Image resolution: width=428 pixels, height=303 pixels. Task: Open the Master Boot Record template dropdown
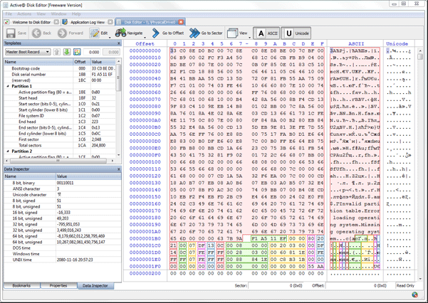click(x=28, y=52)
